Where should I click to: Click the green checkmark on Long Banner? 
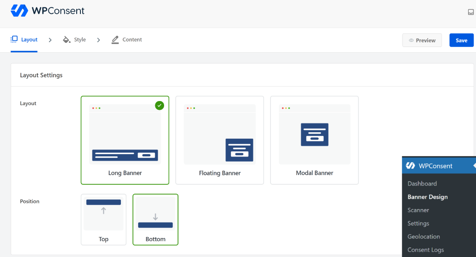(159, 106)
